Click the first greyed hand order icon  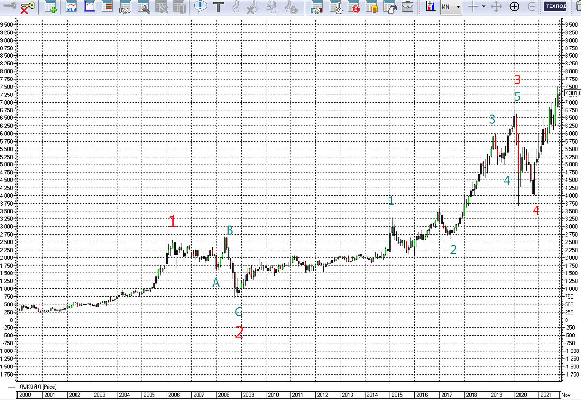click(x=236, y=7)
